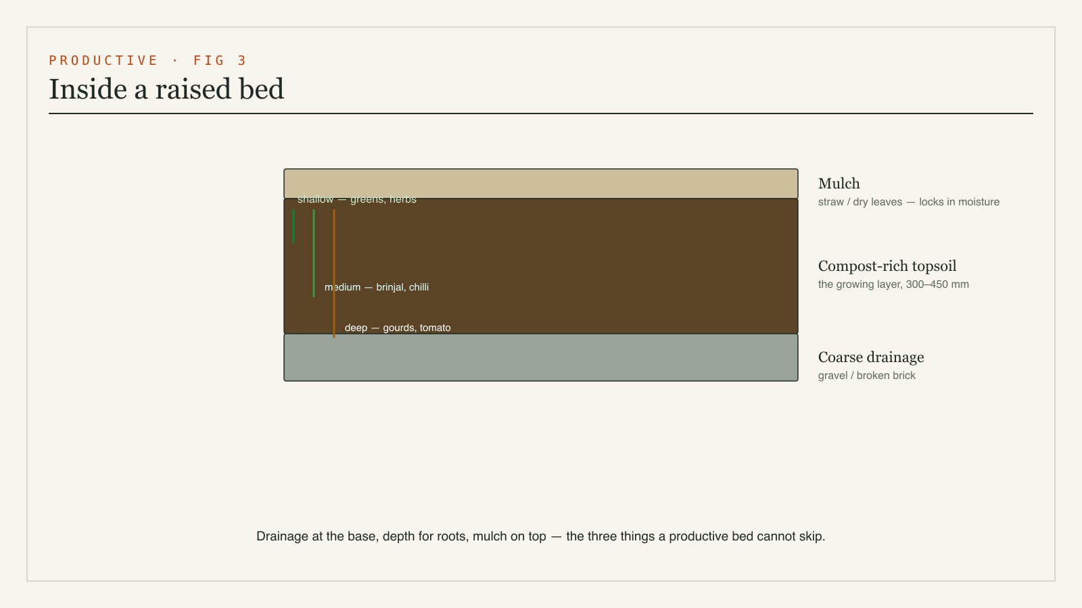Click the 'Inside a raised bed' title

[x=166, y=89]
